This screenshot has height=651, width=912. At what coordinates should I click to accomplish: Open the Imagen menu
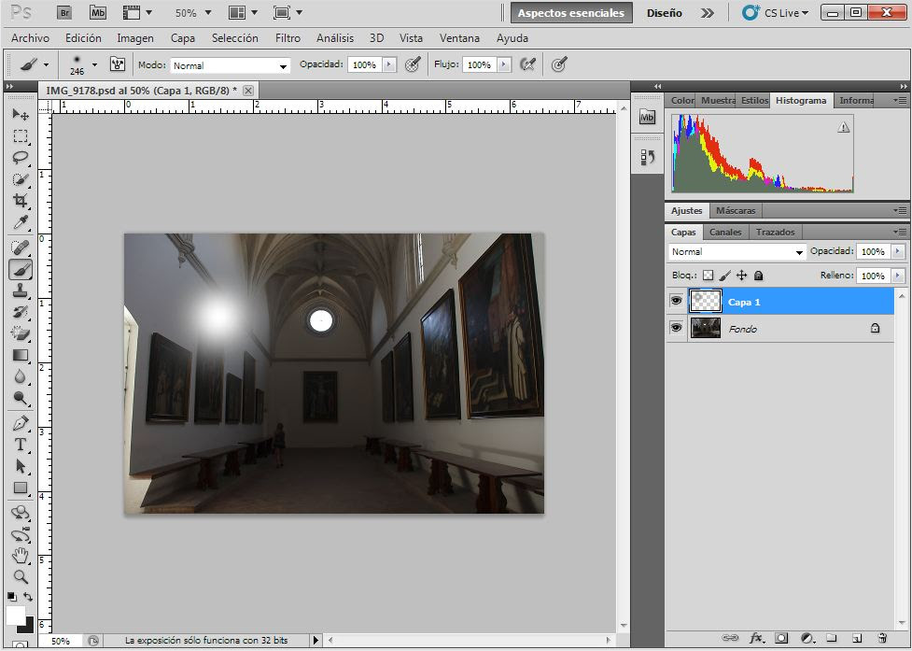[135, 37]
